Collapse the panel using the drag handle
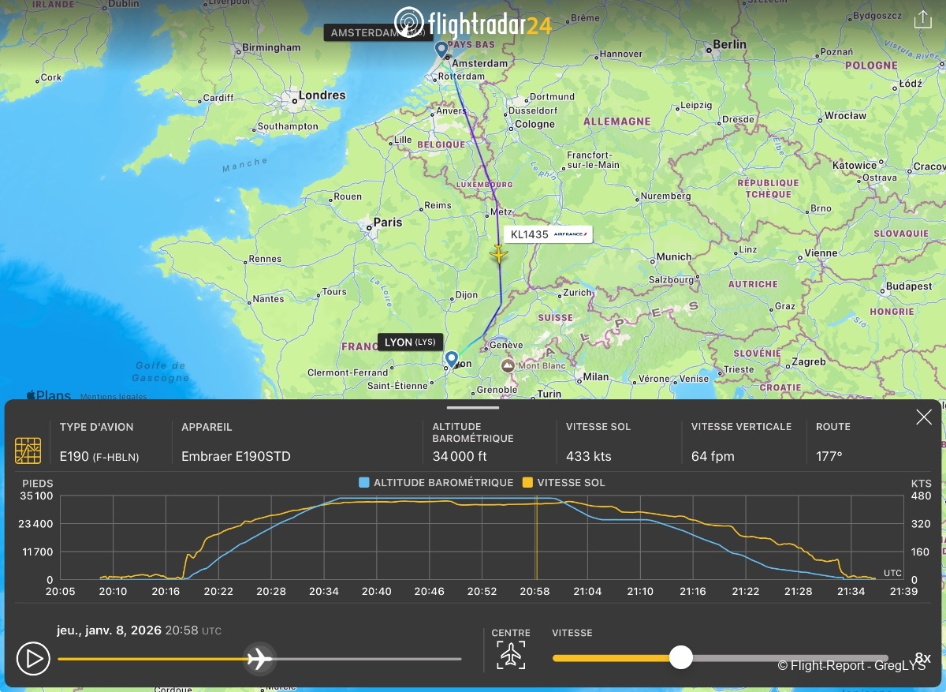The image size is (946, 692). pos(473,408)
